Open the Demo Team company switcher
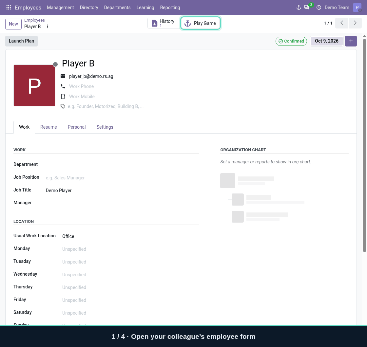Screen dimensions: 367x347 (x=337, y=8)
